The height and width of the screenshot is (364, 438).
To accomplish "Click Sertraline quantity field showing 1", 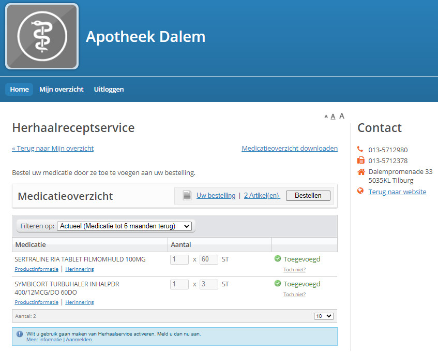I will [x=179, y=259].
